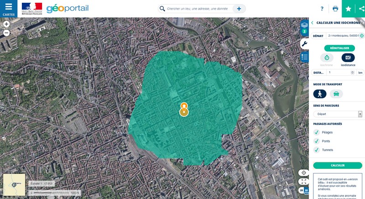Select the isochrone mode
The height and width of the screenshot is (199, 365).
[327, 58]
